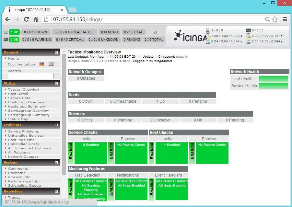Collapse the System menu section

(x=56, y=163)
